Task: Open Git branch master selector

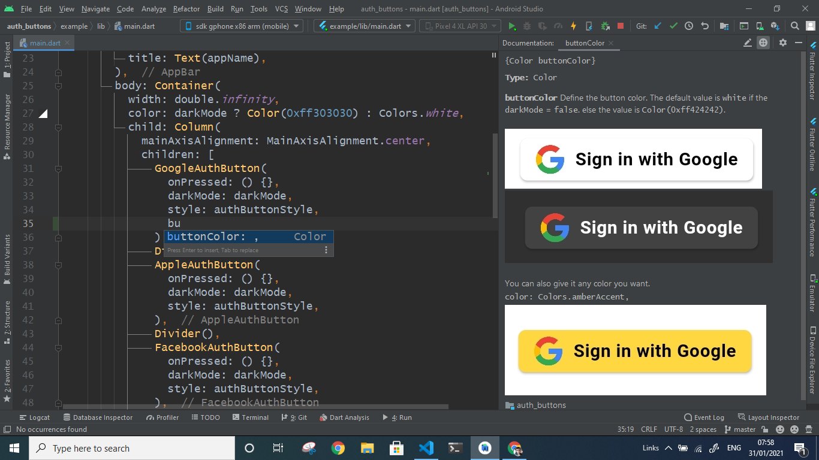Action: coord(740,429)
